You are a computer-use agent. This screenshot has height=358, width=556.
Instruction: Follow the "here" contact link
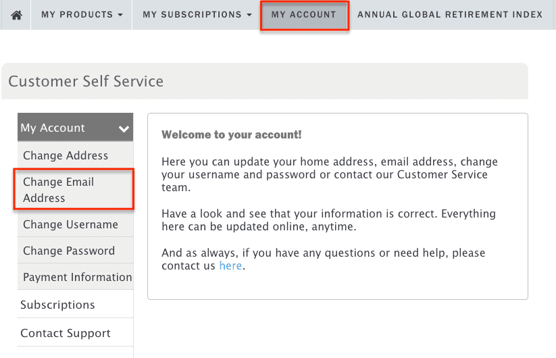click(x=230, y=265)
